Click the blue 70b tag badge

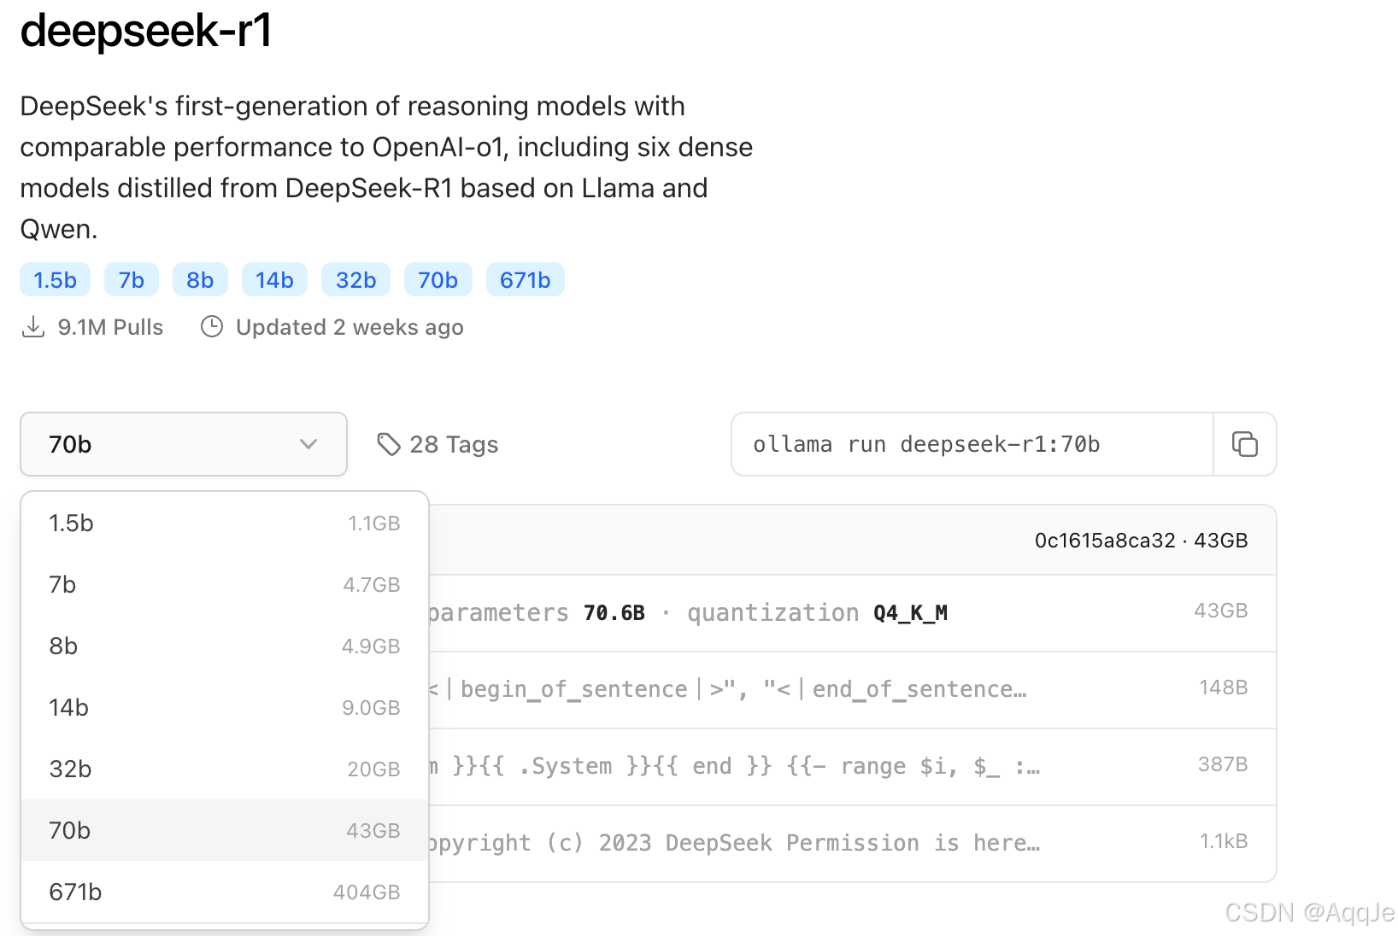[438, 280]
